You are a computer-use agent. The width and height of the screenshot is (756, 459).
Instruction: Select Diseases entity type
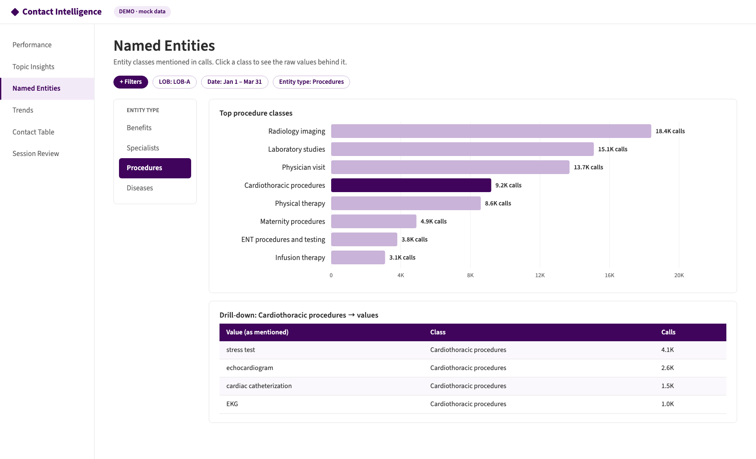coord(155,188)
